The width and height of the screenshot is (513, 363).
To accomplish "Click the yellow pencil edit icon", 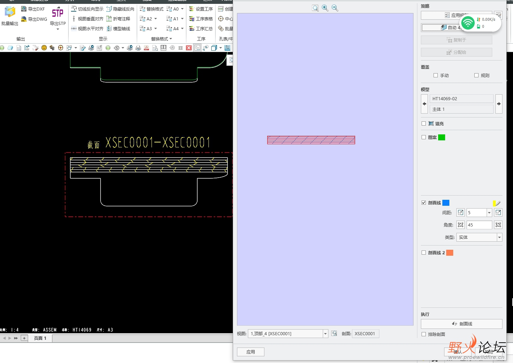I will [496, 203].
